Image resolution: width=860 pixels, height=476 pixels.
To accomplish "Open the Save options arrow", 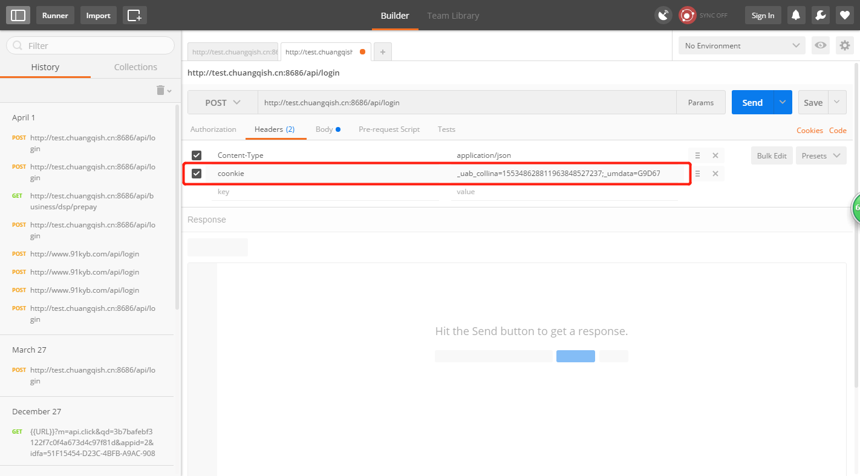I will coord(837,102).
